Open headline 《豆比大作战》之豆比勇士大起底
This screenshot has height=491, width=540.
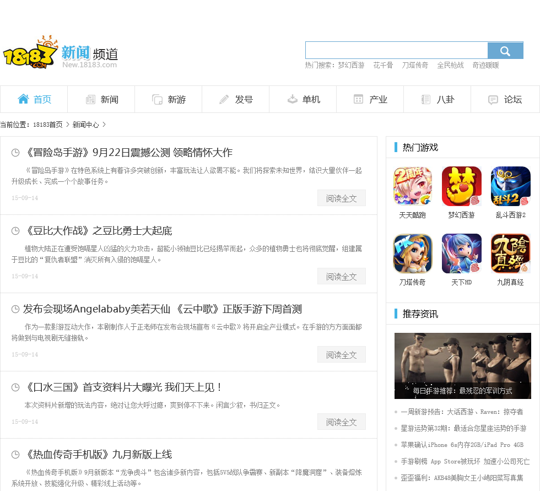point(98,231)
